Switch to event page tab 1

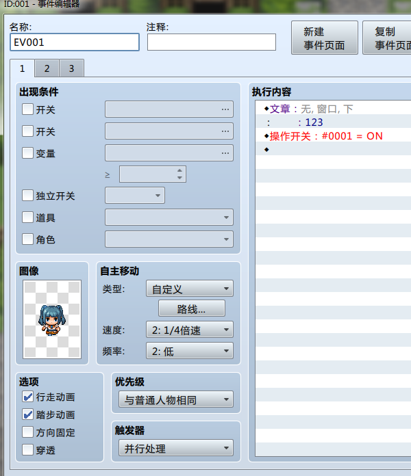pyautogui.click(x=22, y=68)
